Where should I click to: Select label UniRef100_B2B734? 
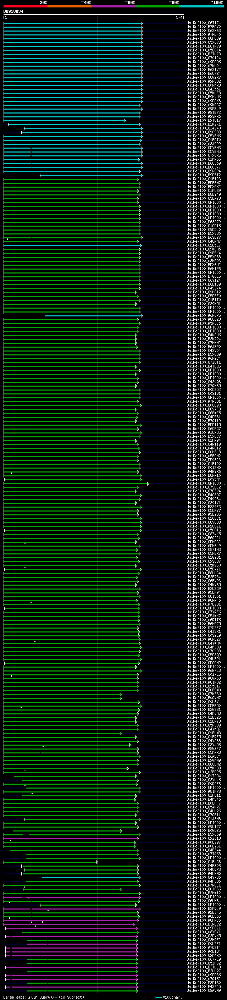coord(204,577)
